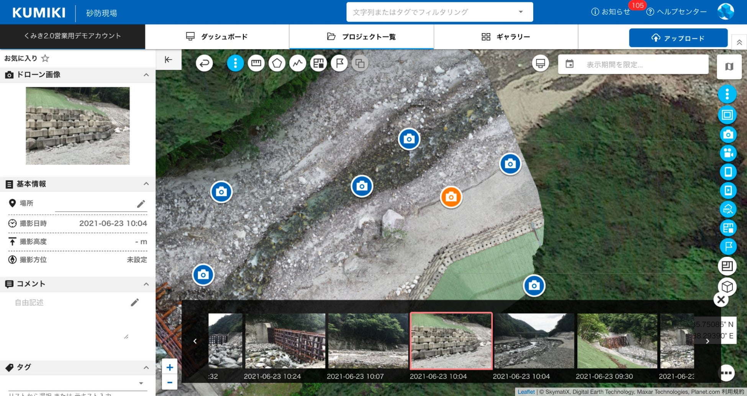This screenshot has height=396, width=747.
Task: Click the KUMIKI logo
Action: pos(39,13)
